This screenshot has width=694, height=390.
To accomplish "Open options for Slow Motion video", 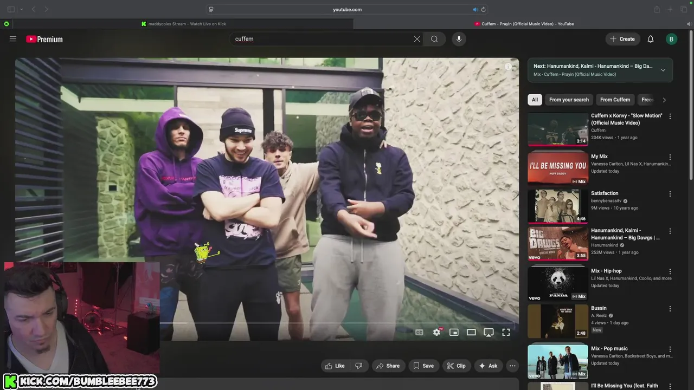I will pyautogui.click(x=670, y=116).
